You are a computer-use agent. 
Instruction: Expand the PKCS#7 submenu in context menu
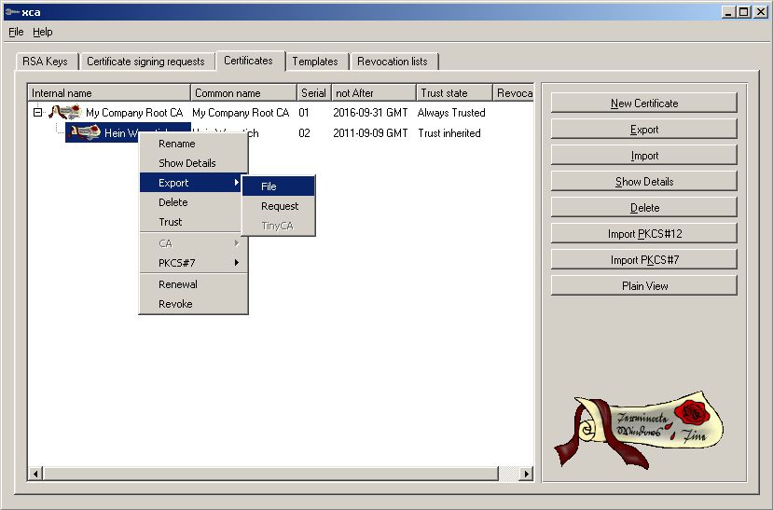point(193,263)
